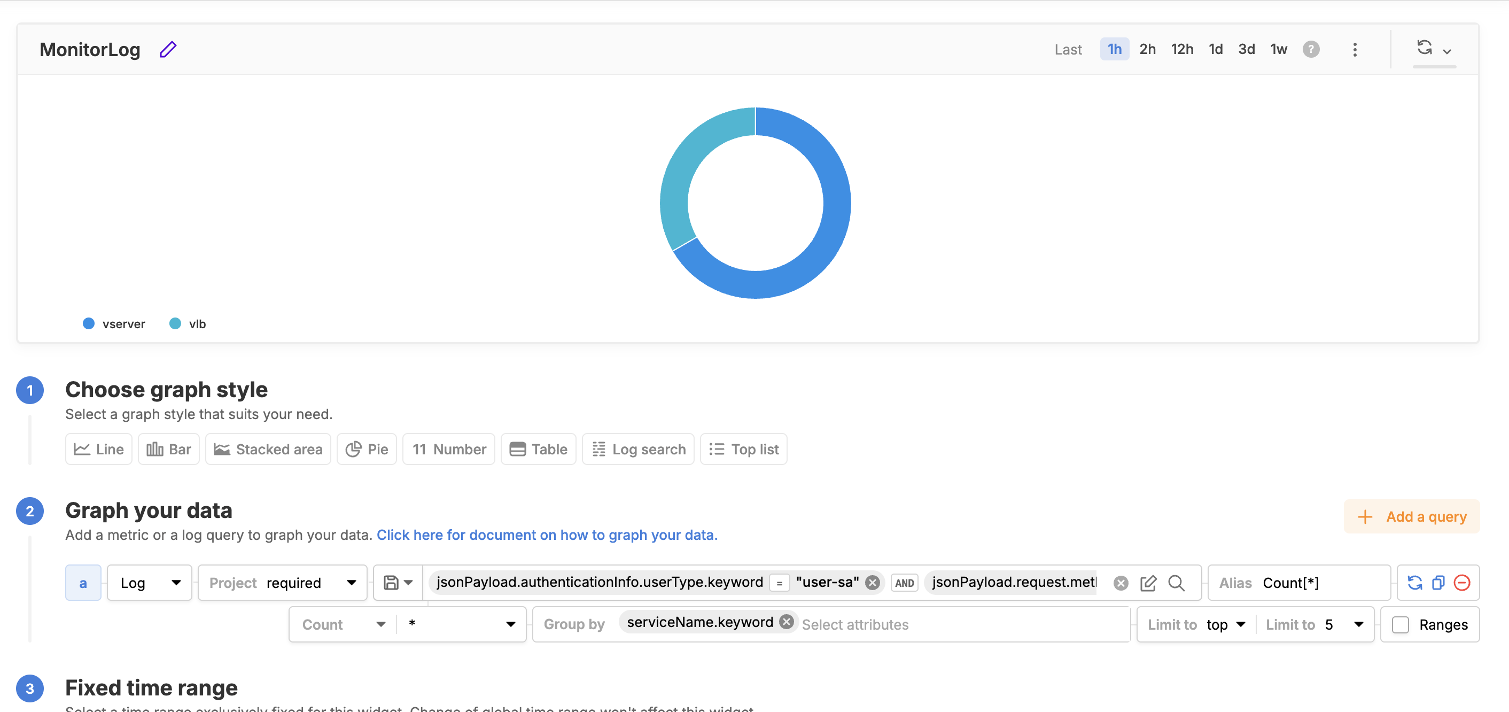Expand the Log data source dropdown
This screenshot has width=1509, height=712.
coord(150,583)
